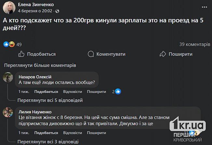The height and width of the screenshot is (145, 212).
Task: Open Назаров Олексій's profile avatar
Action: tap(8, 78)
